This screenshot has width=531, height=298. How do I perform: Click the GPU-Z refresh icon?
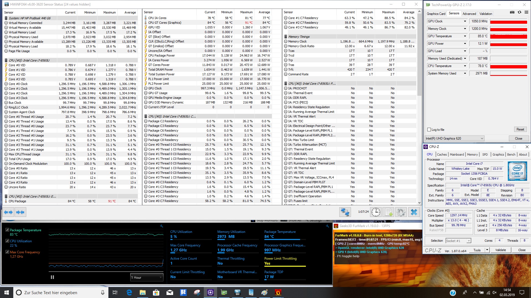(519, 13)
